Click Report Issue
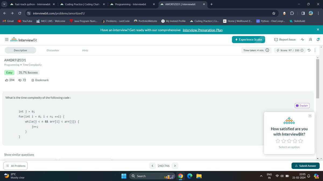 point(285,39)
